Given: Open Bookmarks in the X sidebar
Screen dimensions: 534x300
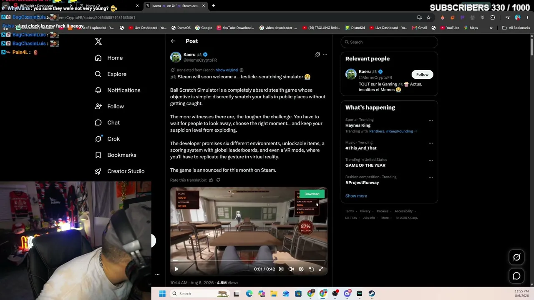Looking at the screenshot, I should pos(116,155).
